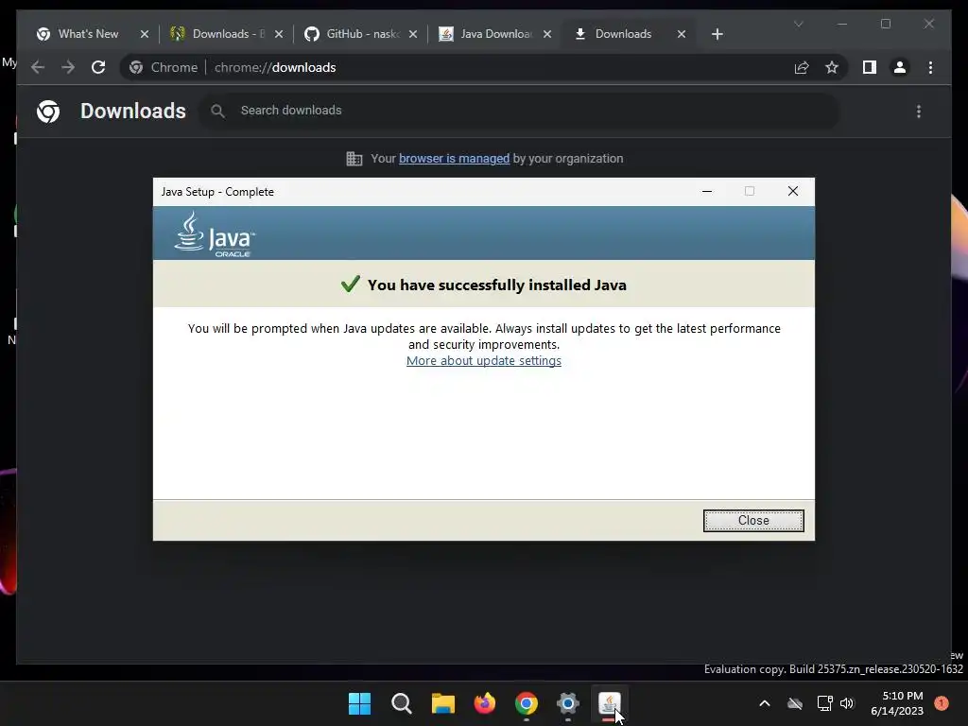Switch to Chrome in taskbar

pyautogui.click(x=526, y=703)
